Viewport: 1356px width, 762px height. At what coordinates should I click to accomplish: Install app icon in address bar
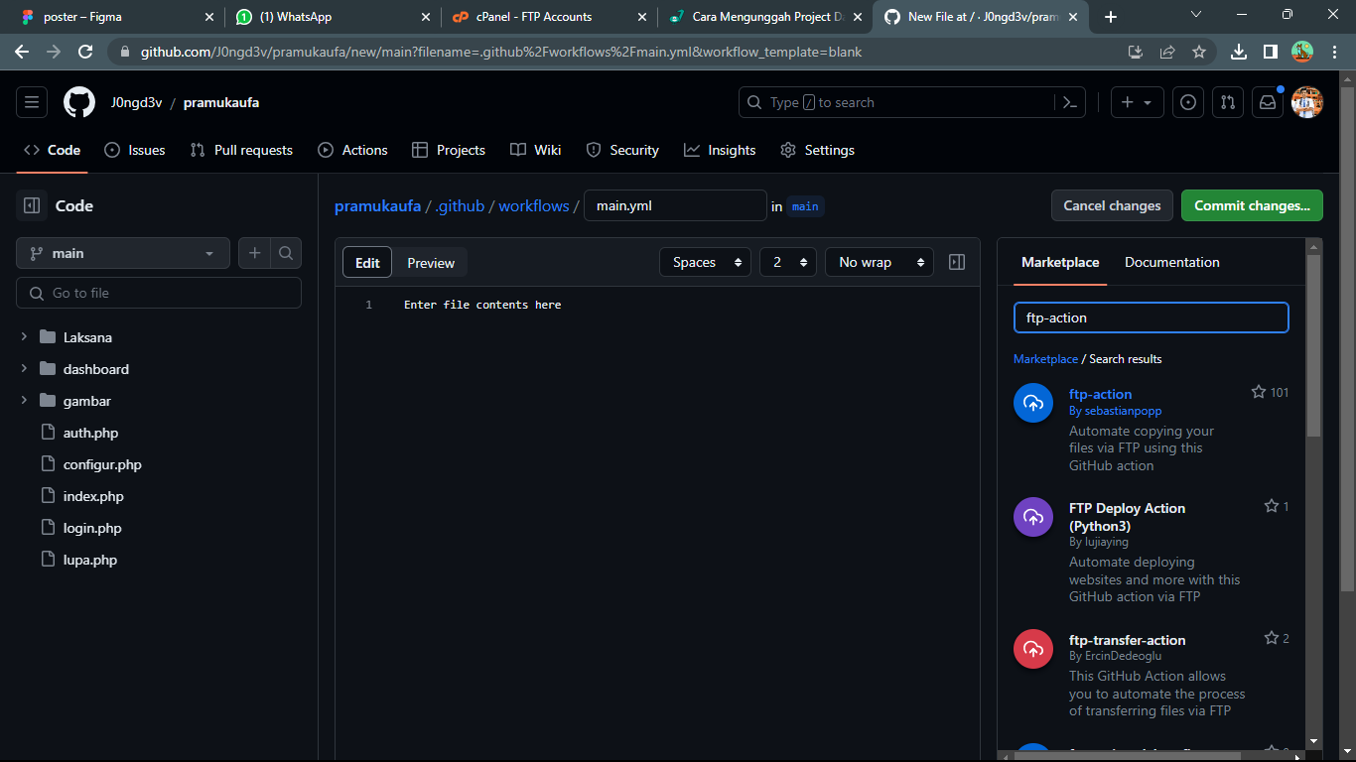point(1136,52)
